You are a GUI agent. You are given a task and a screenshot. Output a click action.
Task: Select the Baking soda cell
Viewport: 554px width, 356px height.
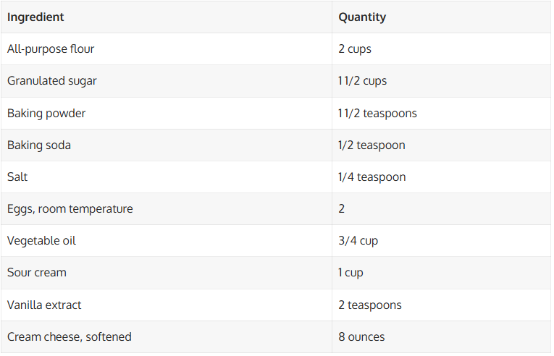[39, 145]
